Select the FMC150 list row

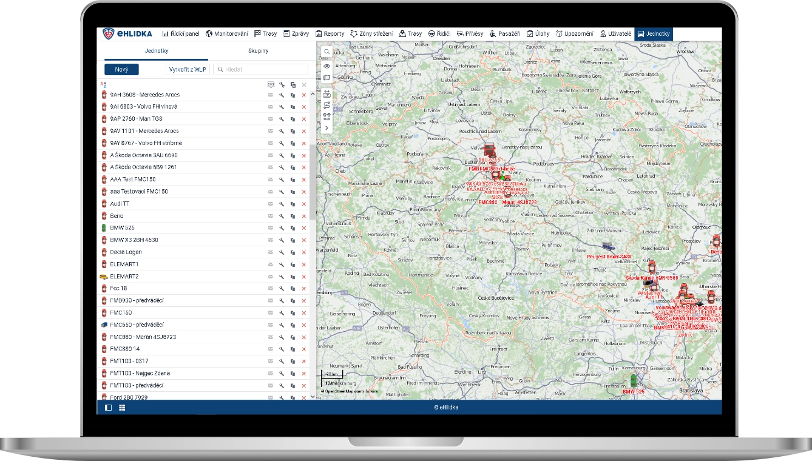tap(203, 313)
